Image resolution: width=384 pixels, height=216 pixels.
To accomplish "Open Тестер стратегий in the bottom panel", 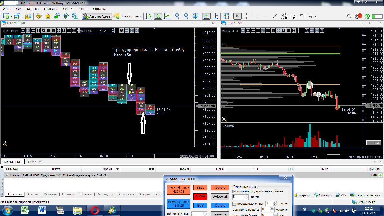I will point(365,195).
